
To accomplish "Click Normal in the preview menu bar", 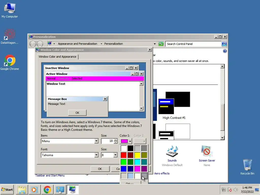I will pyautogui.click(x=51, y=79).
